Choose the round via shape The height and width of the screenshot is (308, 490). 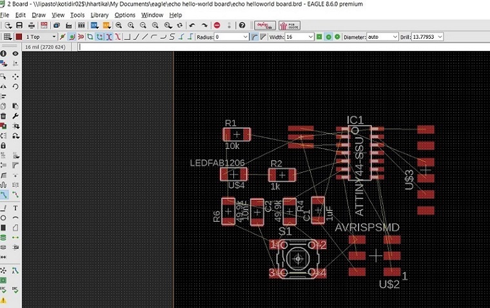click(328, 37)
